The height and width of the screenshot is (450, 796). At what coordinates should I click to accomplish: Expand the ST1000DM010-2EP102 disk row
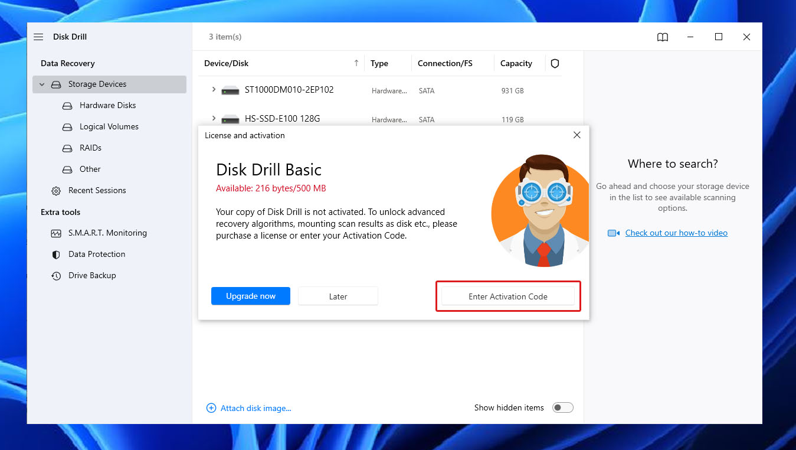tap(214, 90)
